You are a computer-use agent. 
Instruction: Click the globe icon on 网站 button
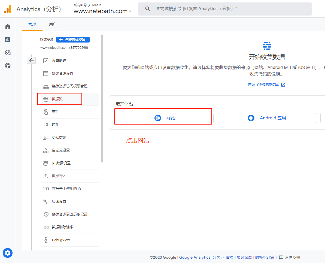tap(158, 118)
